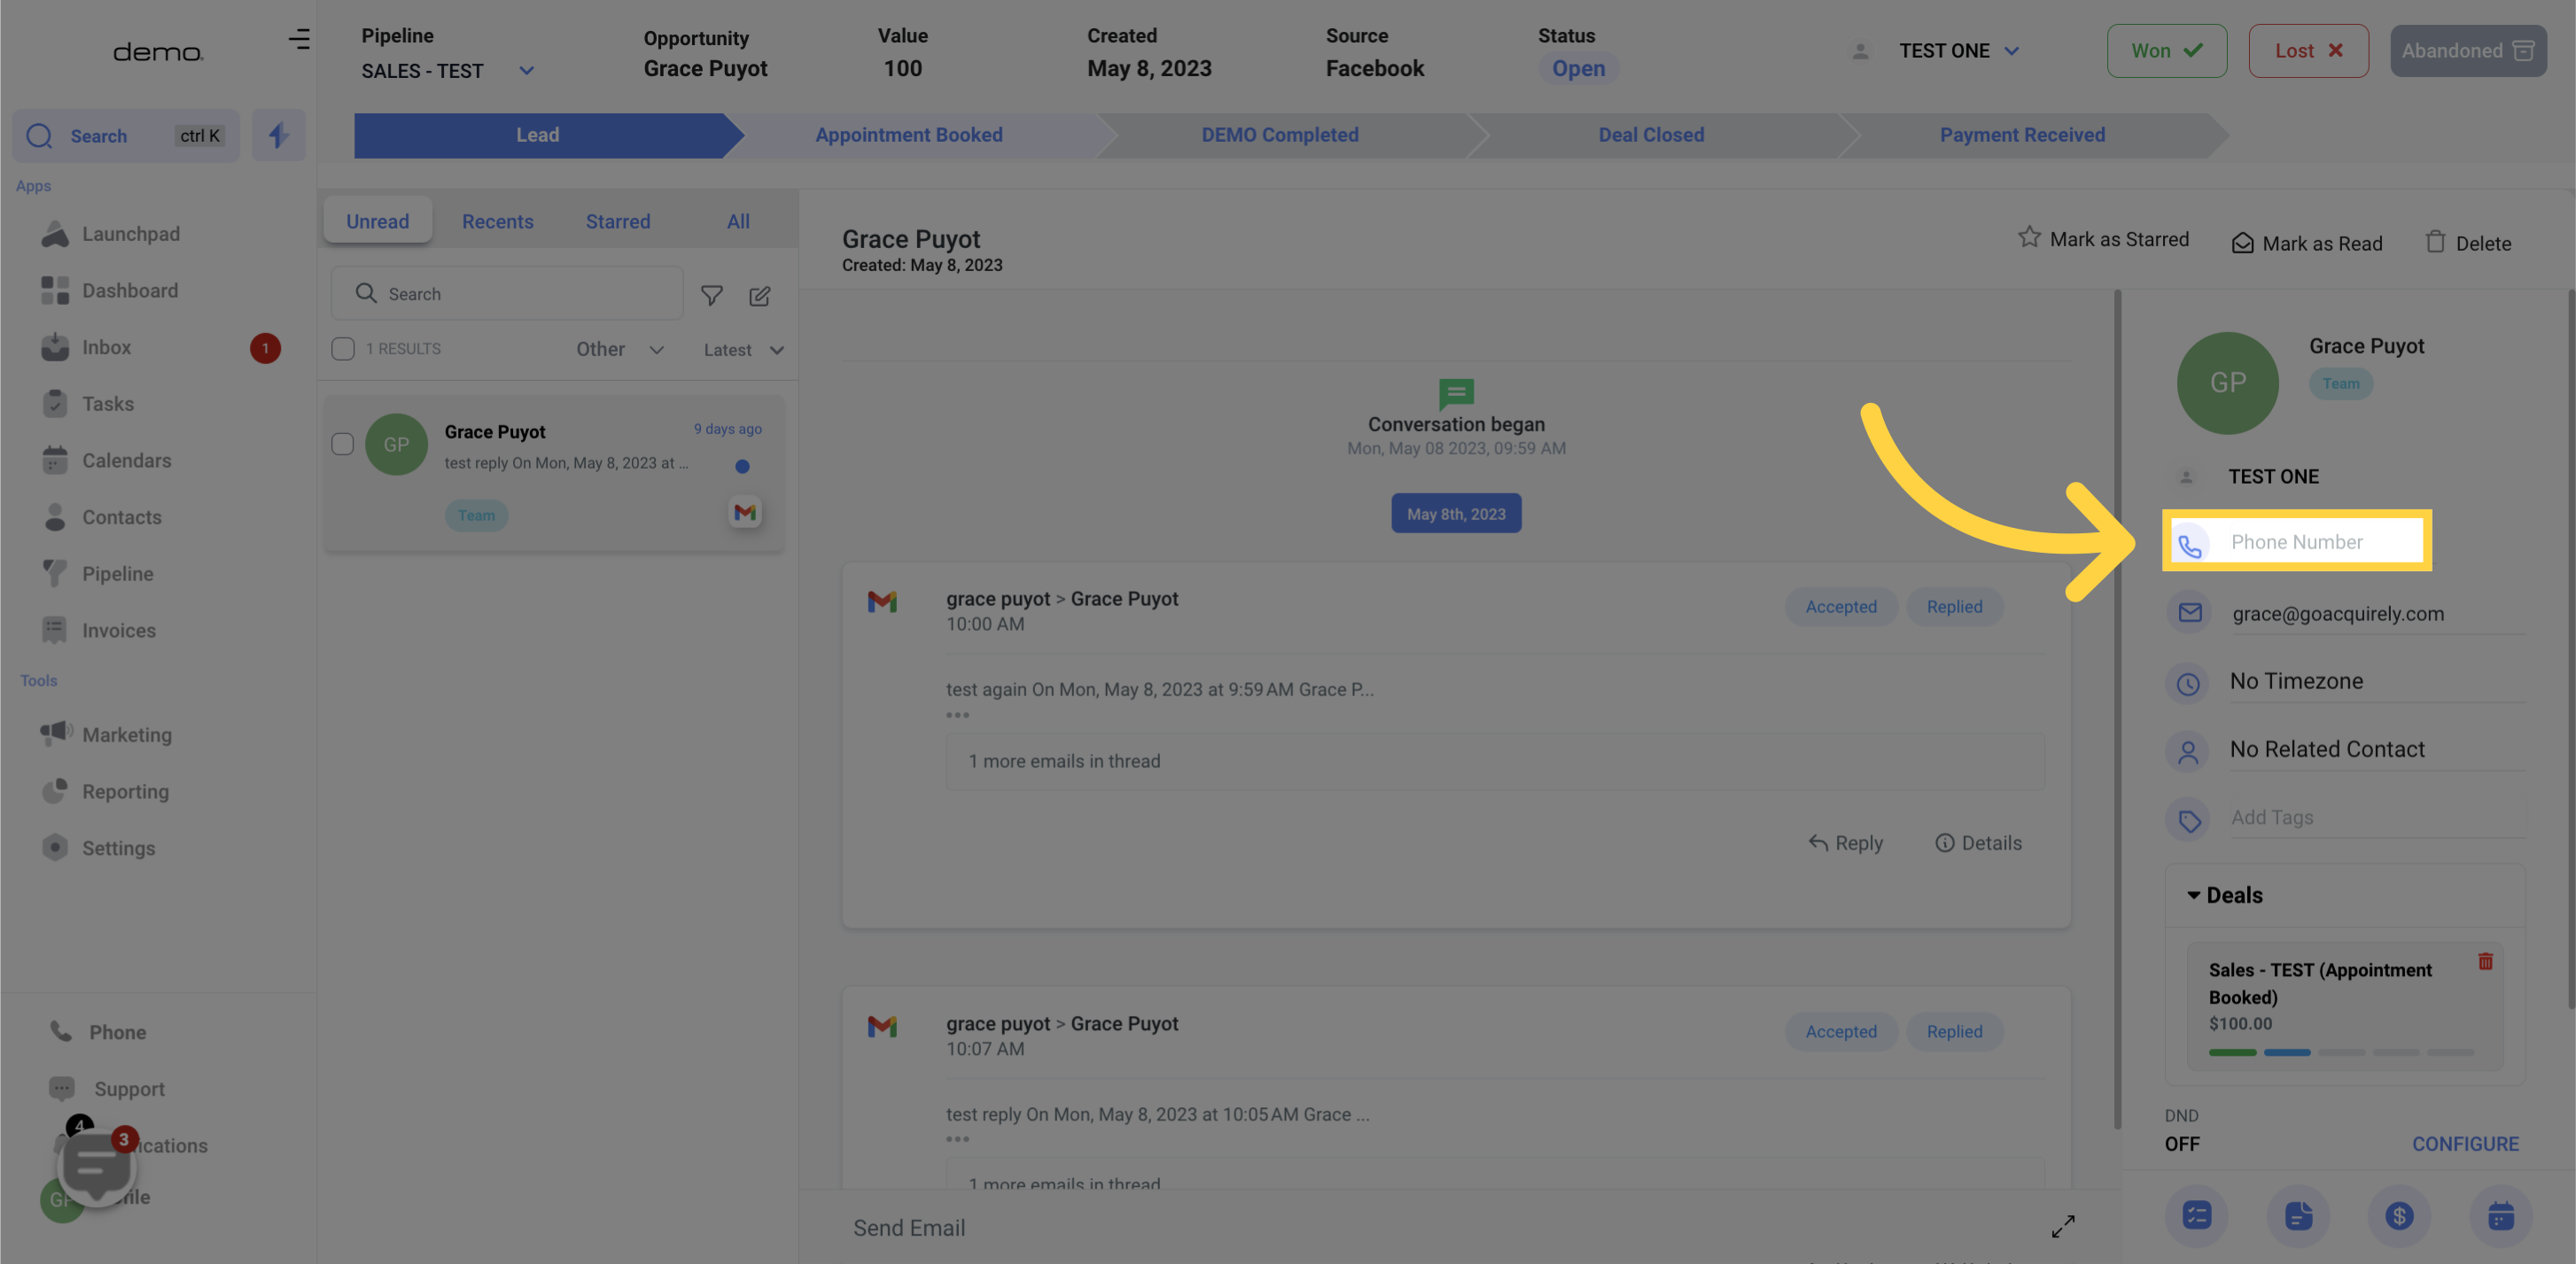Click the conversations Search field
Screen dimensions: 2576x1264
(x=507, y=294)
